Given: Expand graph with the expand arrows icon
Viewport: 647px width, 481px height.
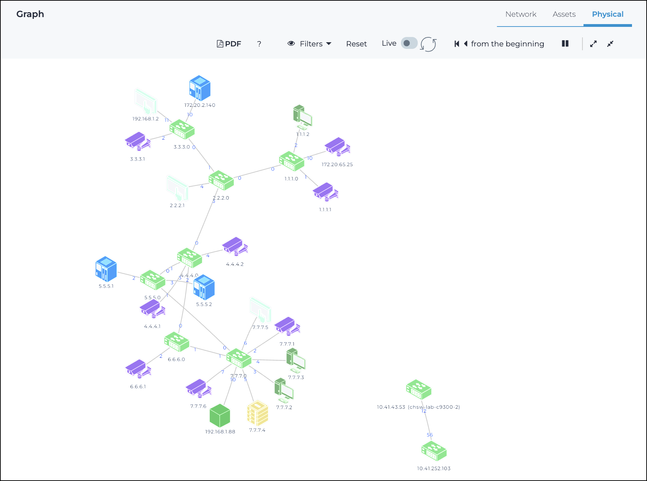Looking at the screenshot, I should point(593,44).
